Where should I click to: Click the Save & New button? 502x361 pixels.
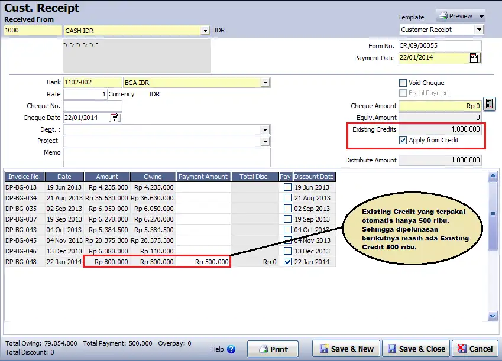[x=346, y=349]
